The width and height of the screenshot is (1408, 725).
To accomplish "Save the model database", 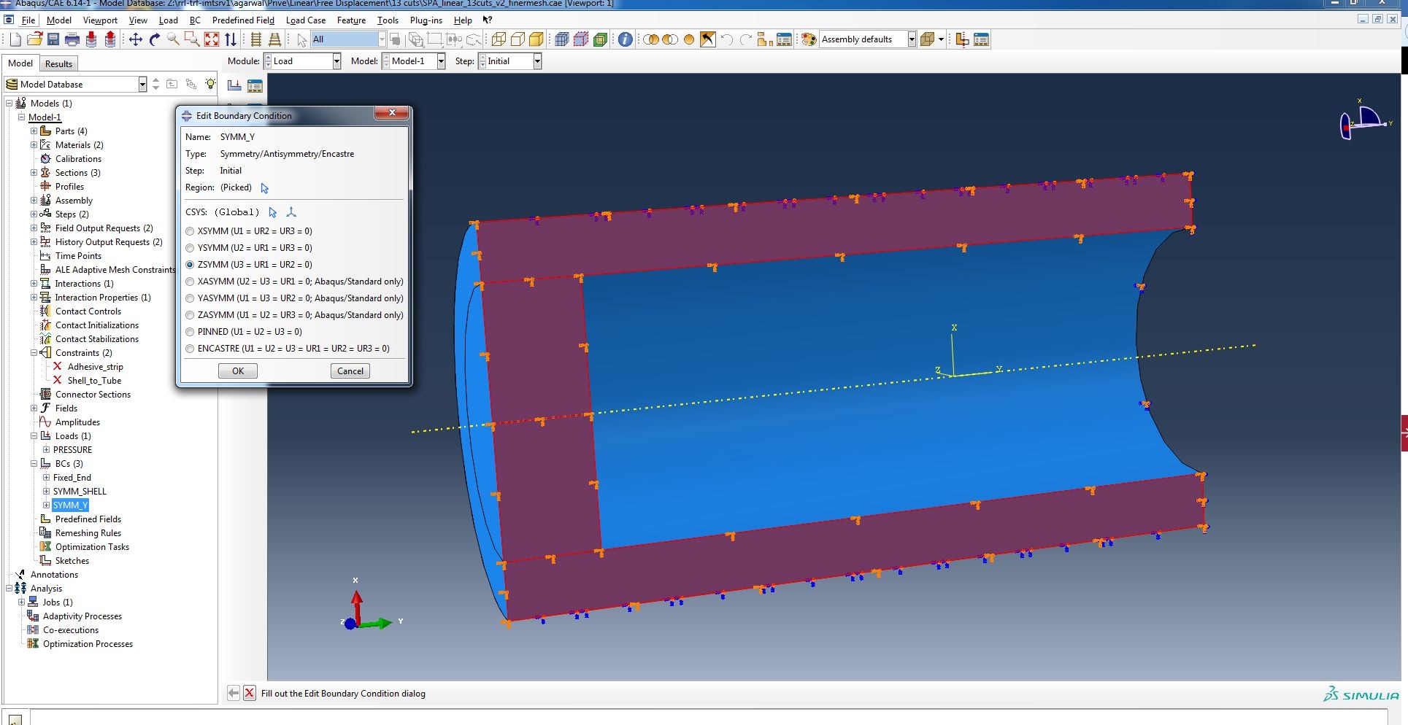I will click(x=53, y=39).
